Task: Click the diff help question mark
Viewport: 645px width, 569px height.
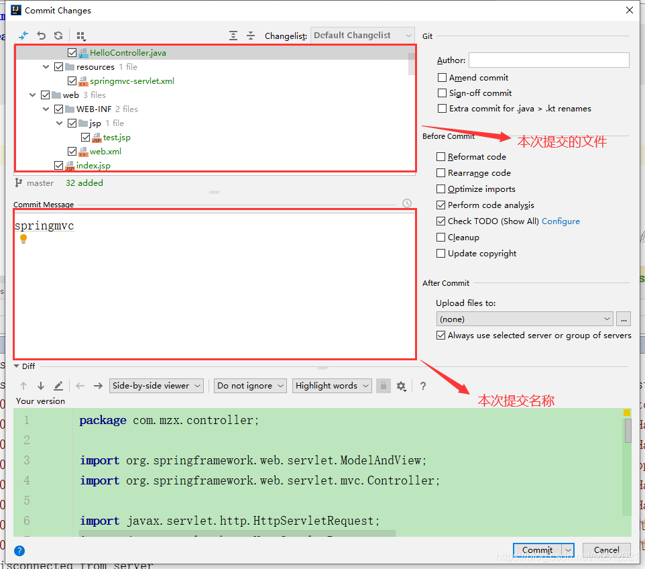Action: tap(423, 386)
